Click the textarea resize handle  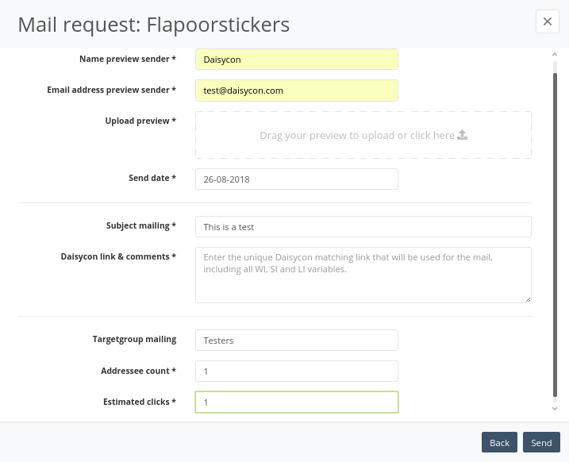click(x=528, y=299)
